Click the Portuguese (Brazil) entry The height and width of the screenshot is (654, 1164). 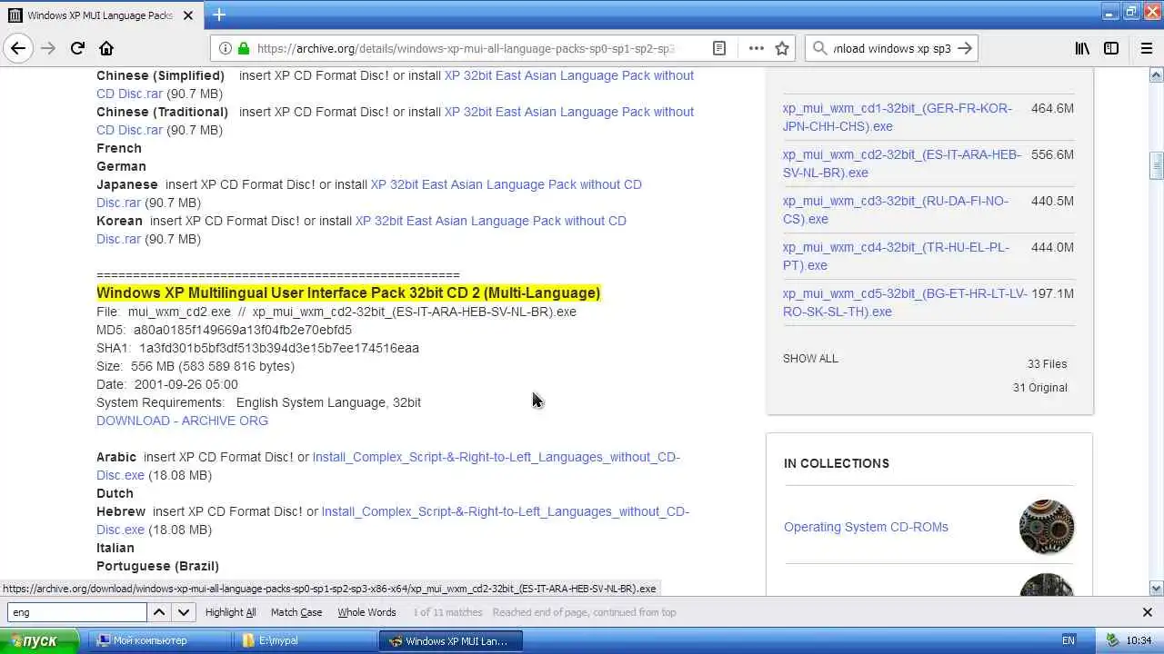click(x=157, y=566)
